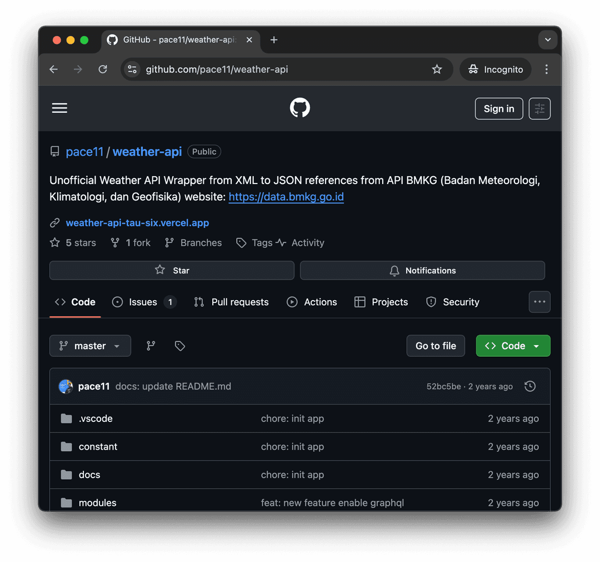The height and width of the screenshot is (562, 600).
Task: Click the Incognito indicator
Action: click(x=496, y=69)
